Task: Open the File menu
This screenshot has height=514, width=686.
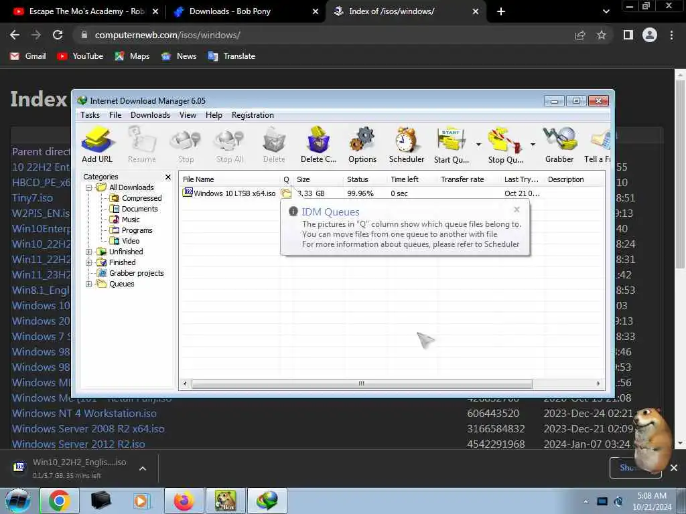Action: tap(115, 115)
